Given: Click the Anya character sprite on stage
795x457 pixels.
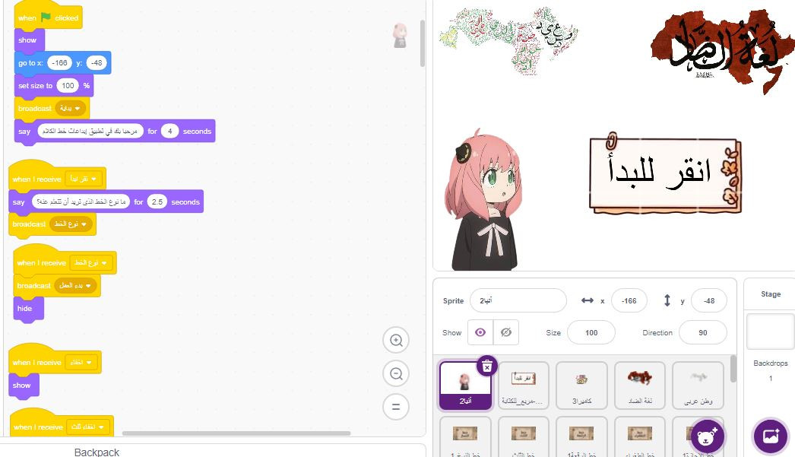Looking at the screenshot, I should pyautogui.click(x=483, y=199).
